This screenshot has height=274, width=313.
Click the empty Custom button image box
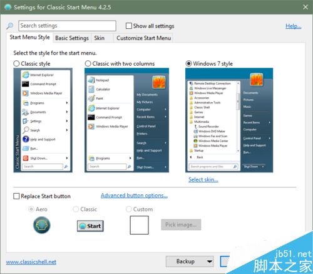pos(139,225)
